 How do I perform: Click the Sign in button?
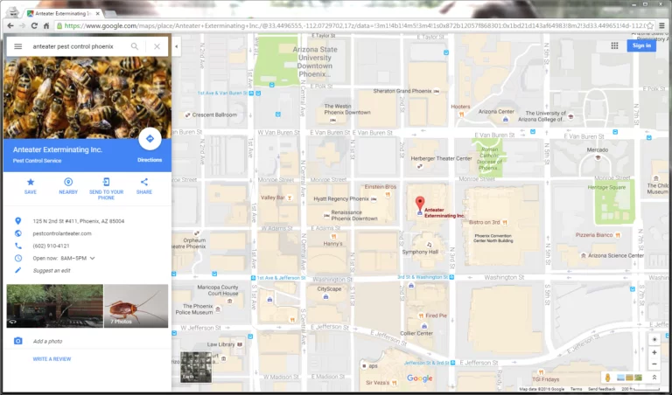coord(641,45)
